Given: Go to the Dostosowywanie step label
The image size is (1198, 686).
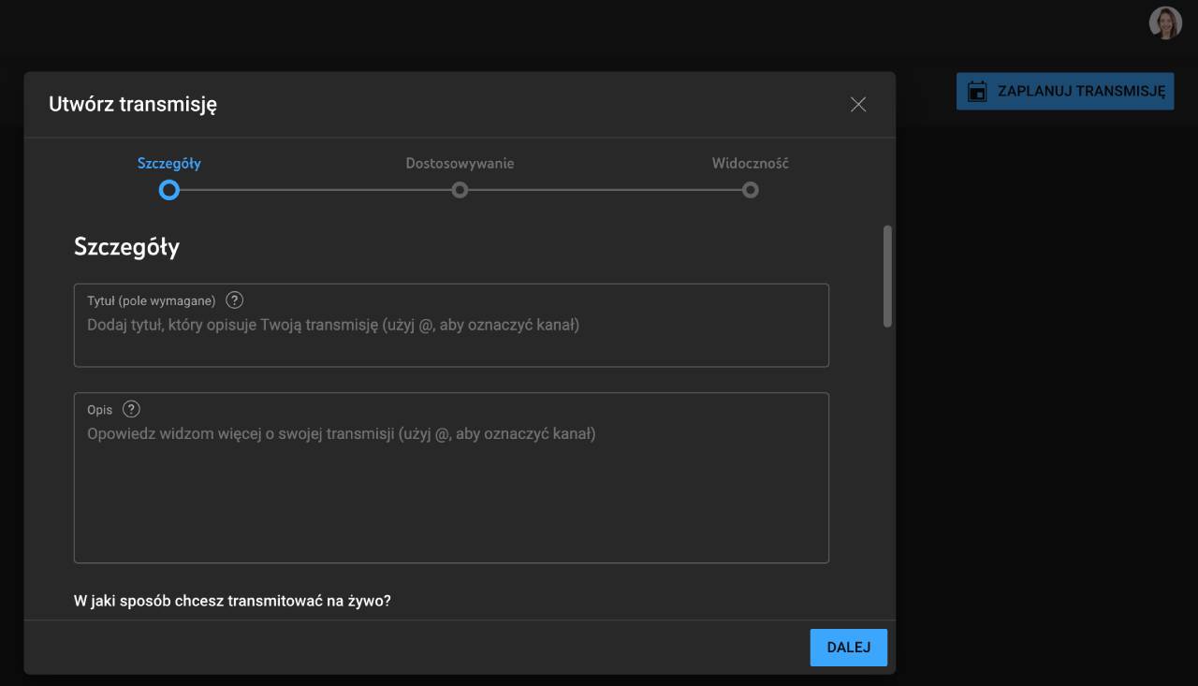Looking at the screenshot, I should [x=460, y=163].
